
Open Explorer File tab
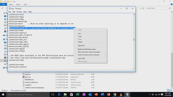[x=4, y=4]
